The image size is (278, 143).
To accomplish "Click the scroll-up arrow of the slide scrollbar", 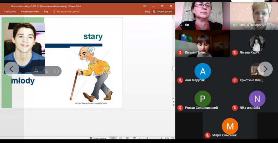I will coord(174,17).
